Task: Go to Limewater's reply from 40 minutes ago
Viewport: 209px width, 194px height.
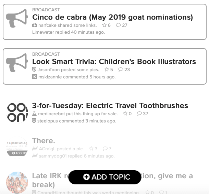Action: (x=69, y=32)
